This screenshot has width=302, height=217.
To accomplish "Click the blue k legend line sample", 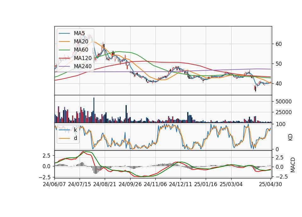I will click(64, 130).
